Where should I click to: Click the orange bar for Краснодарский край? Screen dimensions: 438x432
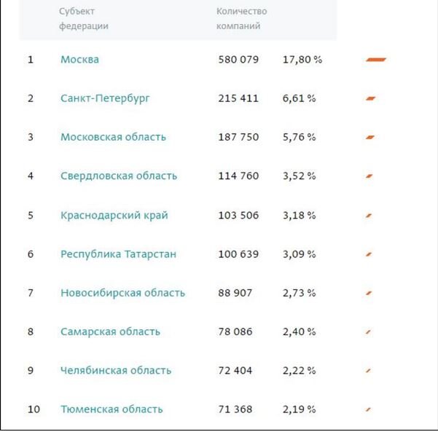click(369, 216)
